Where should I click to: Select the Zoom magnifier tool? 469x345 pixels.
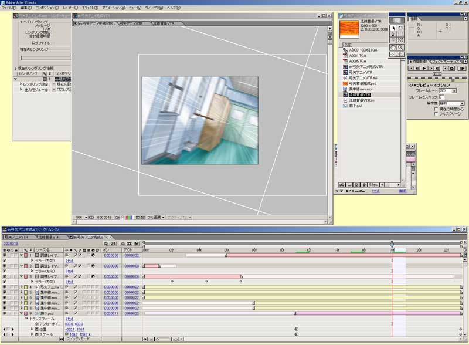coord(400,48)
